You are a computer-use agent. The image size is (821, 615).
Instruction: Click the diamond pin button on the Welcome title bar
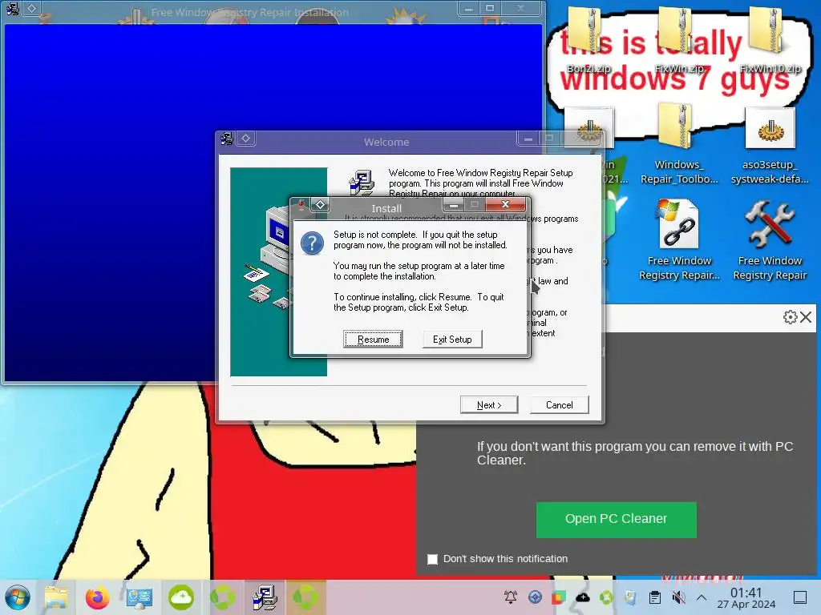click(x=245, y=139)
